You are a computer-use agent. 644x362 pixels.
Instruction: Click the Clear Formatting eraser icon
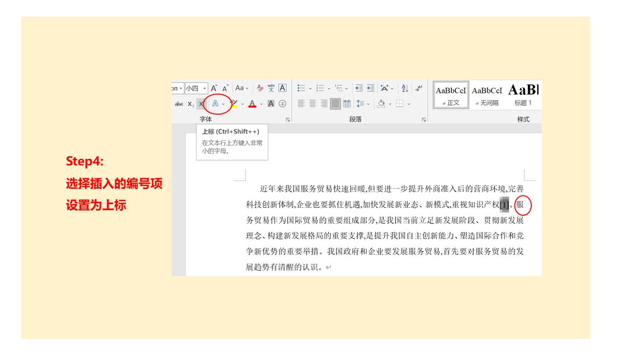[x=260, y=88]
